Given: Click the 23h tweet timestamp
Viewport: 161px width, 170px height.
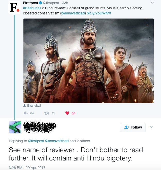Looking at the screenshot, I should [x=65, y=3].
